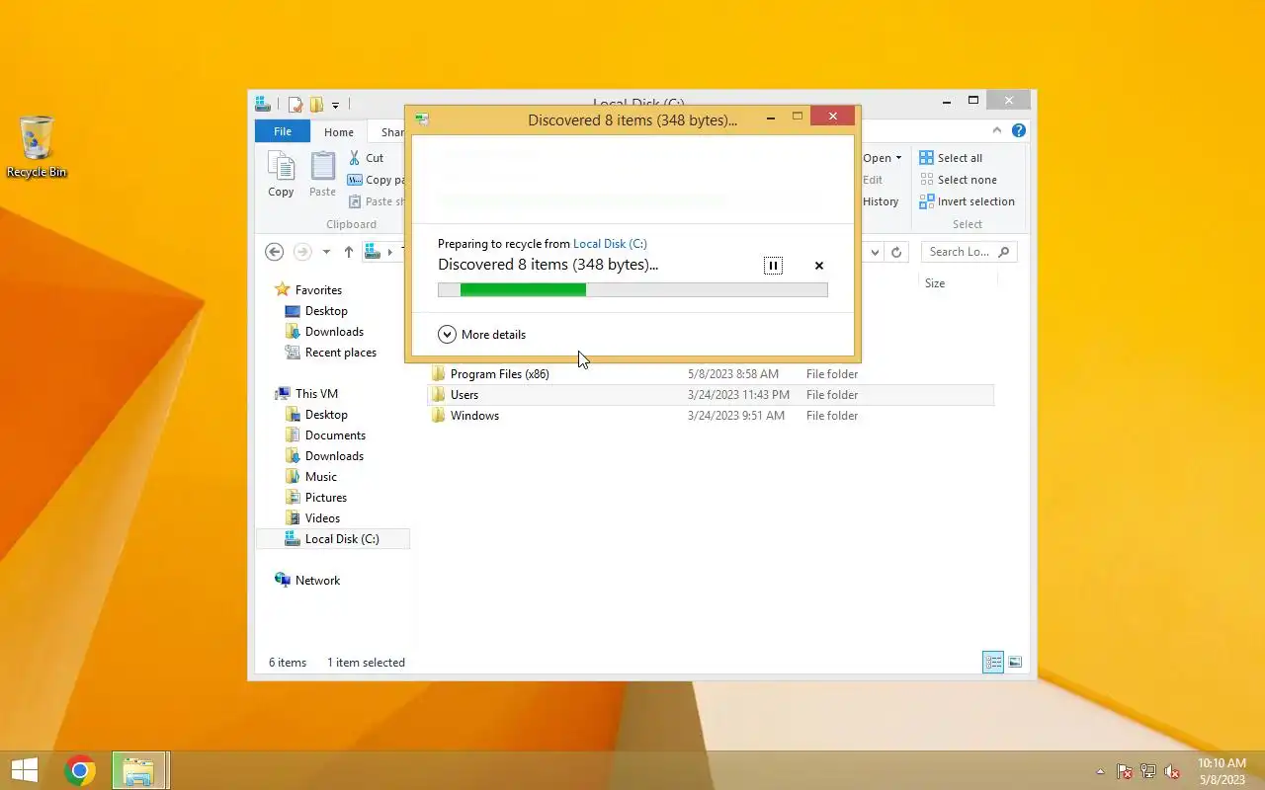
Task: Click the green recycle progress bar
Action: (x=632, y=289)
